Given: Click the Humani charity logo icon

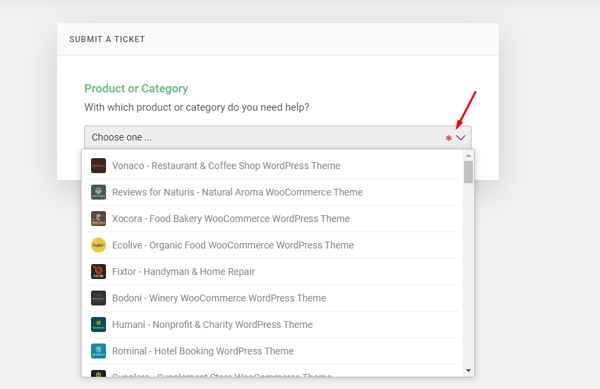Looking at the screenshot, I should 99,325.
